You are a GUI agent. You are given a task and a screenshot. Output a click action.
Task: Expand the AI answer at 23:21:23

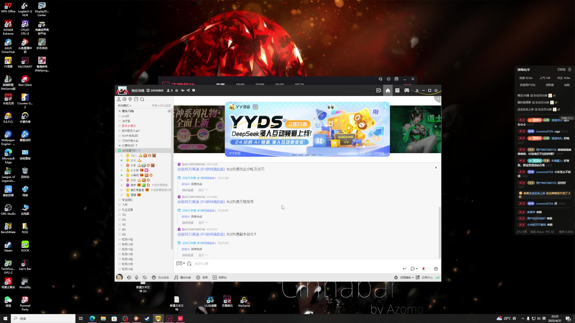(x=203, y=255)
